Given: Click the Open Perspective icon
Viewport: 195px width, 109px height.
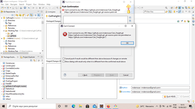Looking at the screenshot, I should [172, 8].
